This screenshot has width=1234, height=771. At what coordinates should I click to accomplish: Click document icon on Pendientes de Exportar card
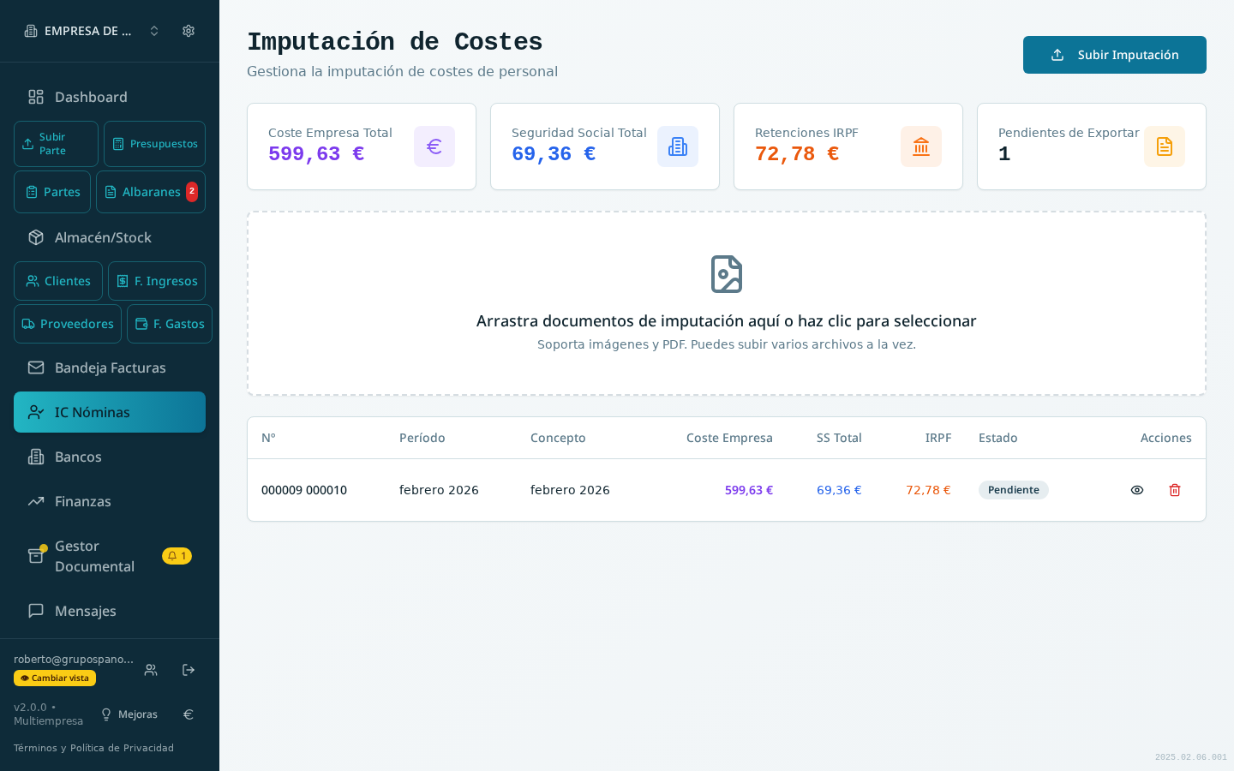tap(1165, 146)
